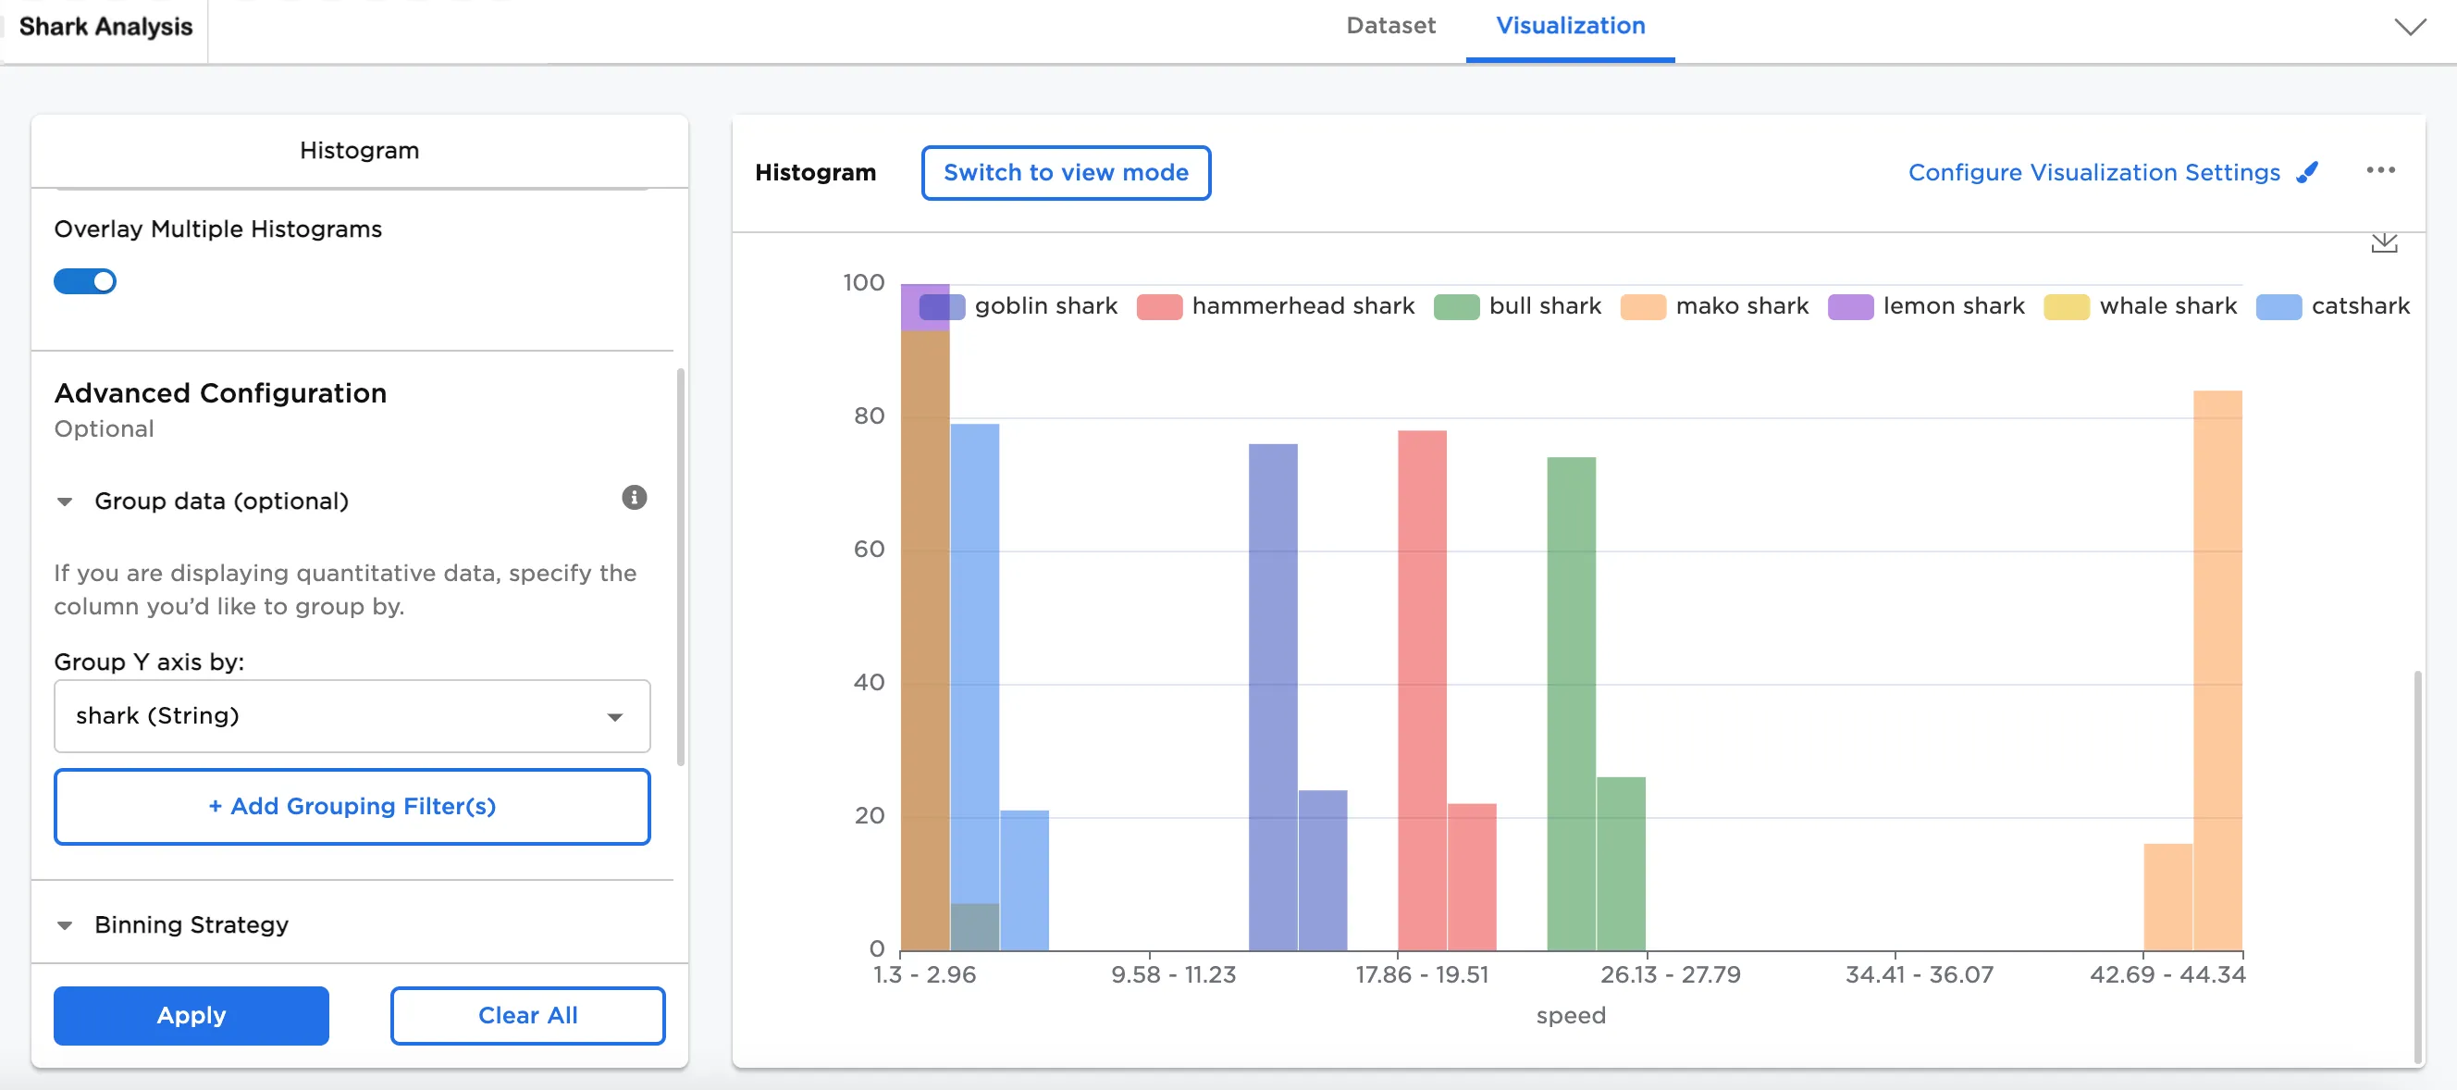Open the three-dots more options menu
Image resolution: width=2457 pixels, height=1090 pixels.
coord(2379,170)
